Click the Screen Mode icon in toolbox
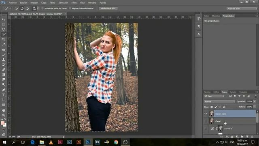259x146 pixels. point(4,135)
